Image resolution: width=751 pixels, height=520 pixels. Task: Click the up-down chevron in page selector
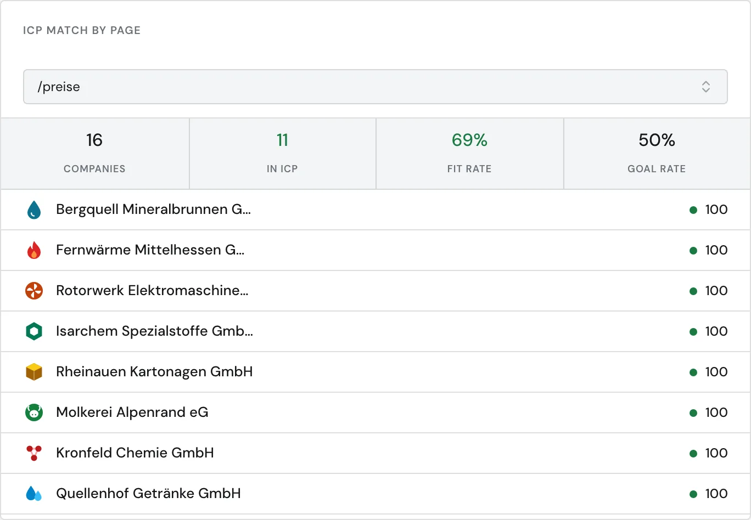click(706, 87)
